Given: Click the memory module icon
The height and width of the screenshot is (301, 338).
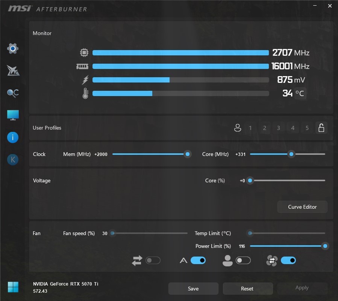Looking at the screenshot, I should click(82, 66).
